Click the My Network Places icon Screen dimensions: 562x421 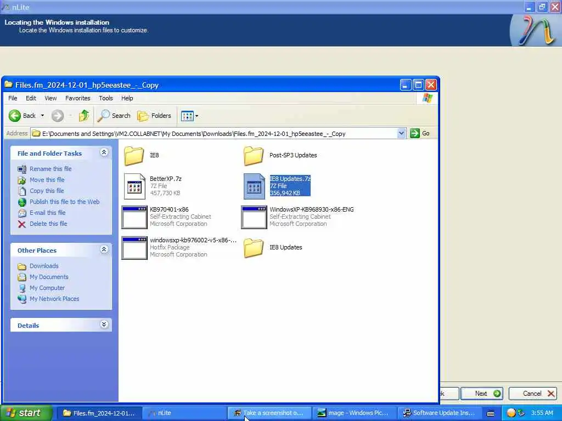tap(22, 299)
